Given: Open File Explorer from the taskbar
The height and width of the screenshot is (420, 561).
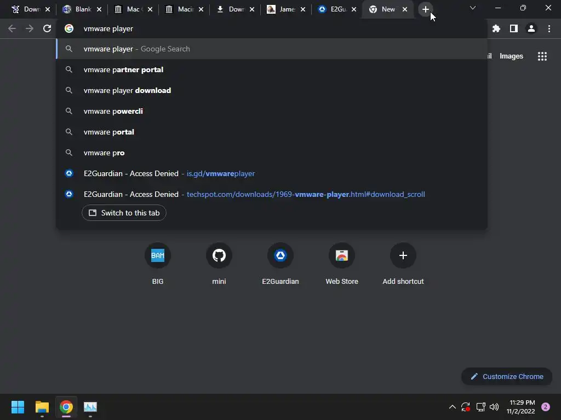Looking at the screenshot, I should pyautogui.click(x=42, y=407).
